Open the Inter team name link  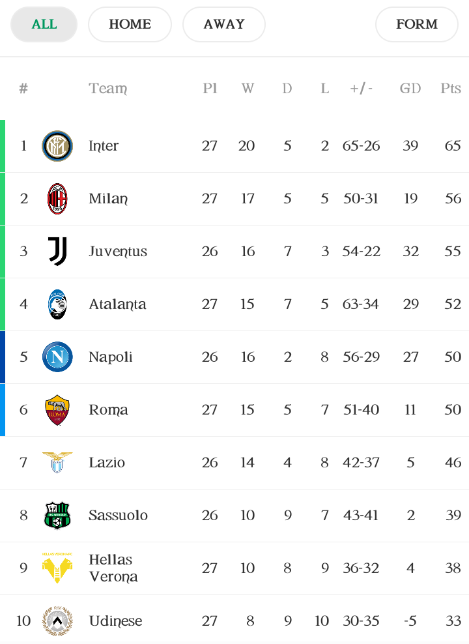coord(104,146)
